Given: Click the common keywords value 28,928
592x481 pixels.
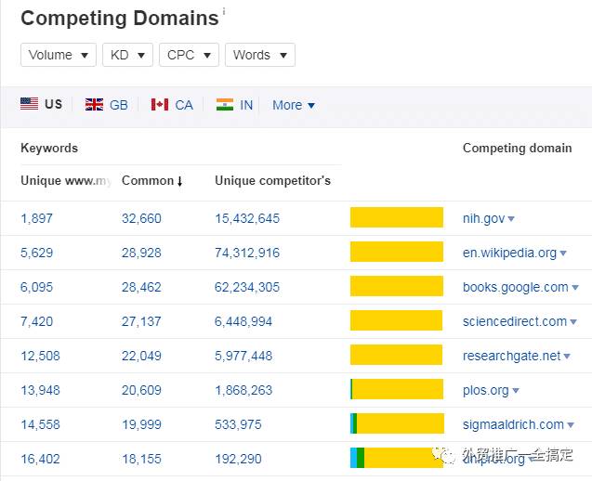Looking at the screenshot, I should tap(141, 253).
